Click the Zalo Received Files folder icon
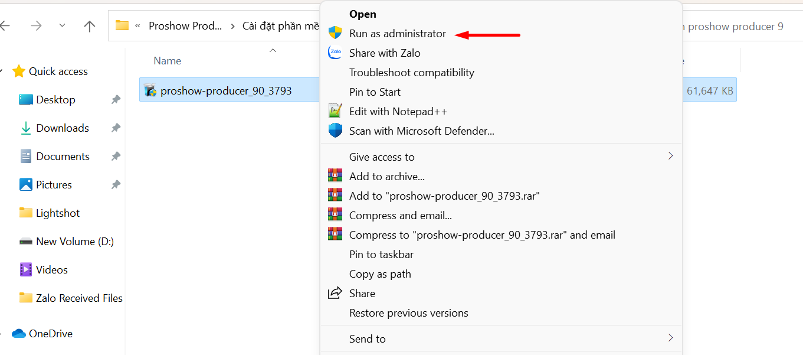Viewport: 803px width, 355px height. 26,298
